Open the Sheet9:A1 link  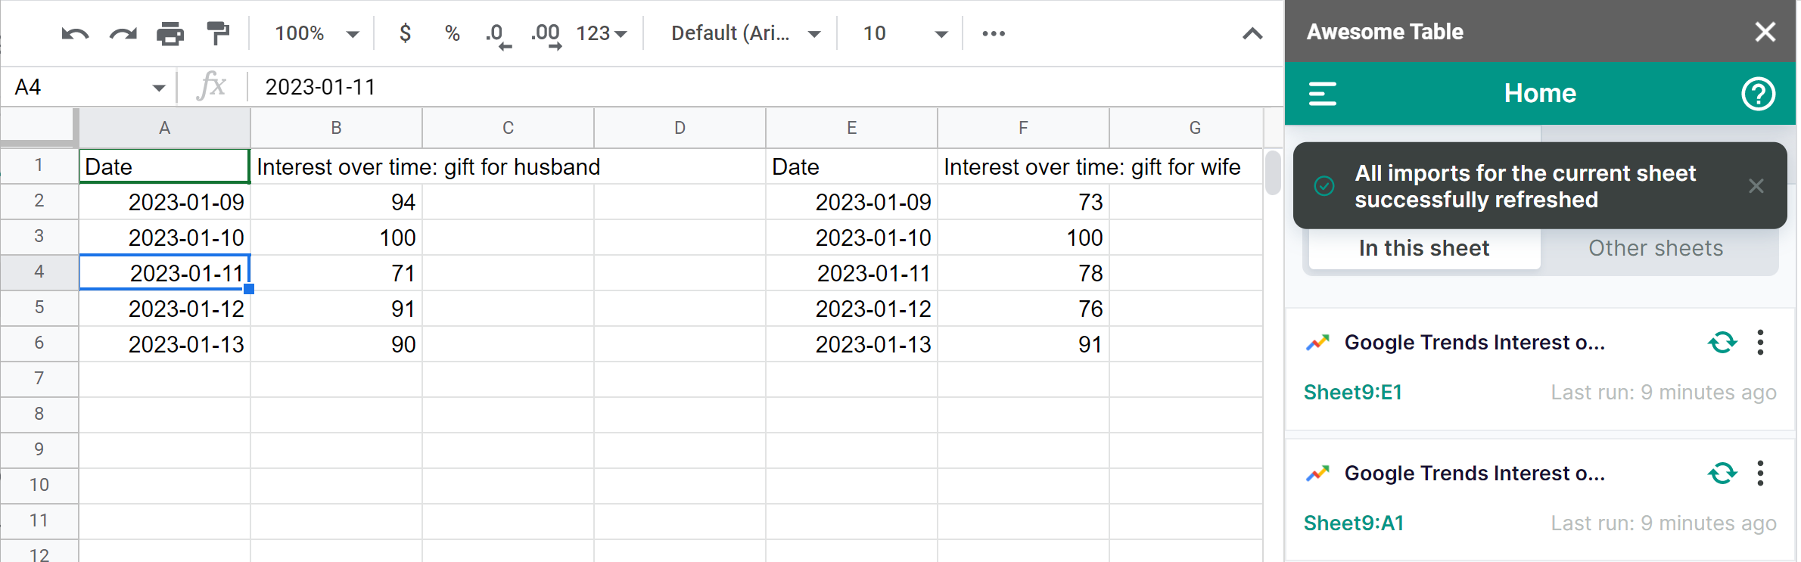(1354, 523)
